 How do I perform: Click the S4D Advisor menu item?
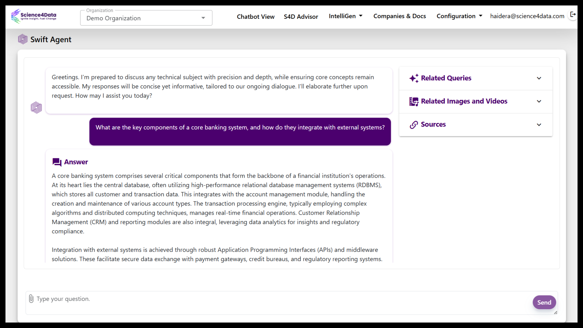point(301,16)
